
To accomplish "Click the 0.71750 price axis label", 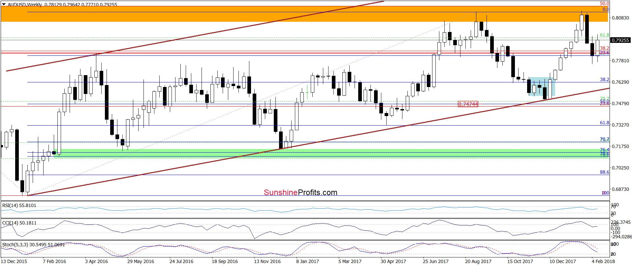I will 620,146.
